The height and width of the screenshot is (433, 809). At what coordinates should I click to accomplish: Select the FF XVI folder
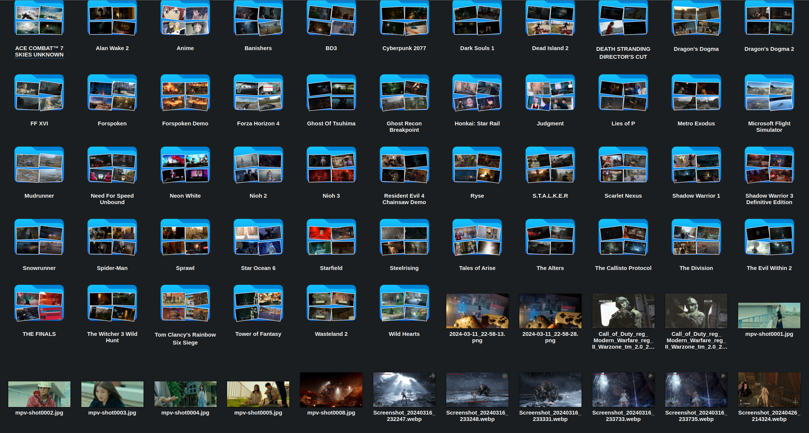pos(39,93)
